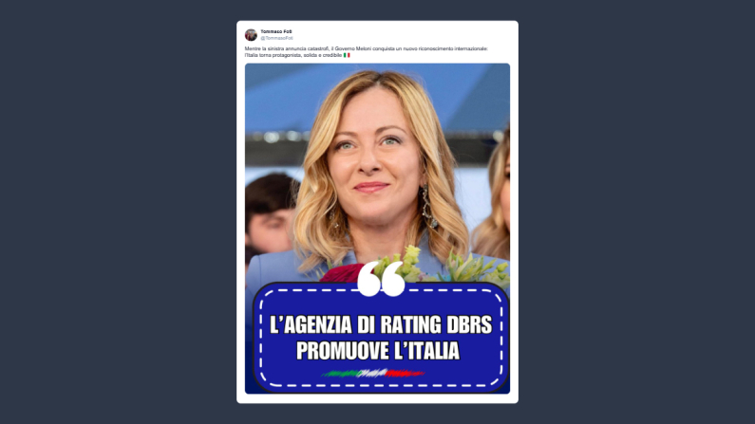Click the tricolor brush stroke under headline
This screenshot has width=755, height=424.
373,373
